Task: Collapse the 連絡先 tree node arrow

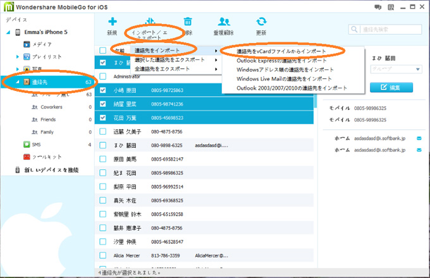Action: [x=18, y=82]
